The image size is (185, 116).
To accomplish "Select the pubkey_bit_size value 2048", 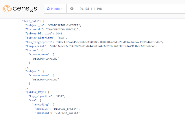I will [x=59, y=34].
